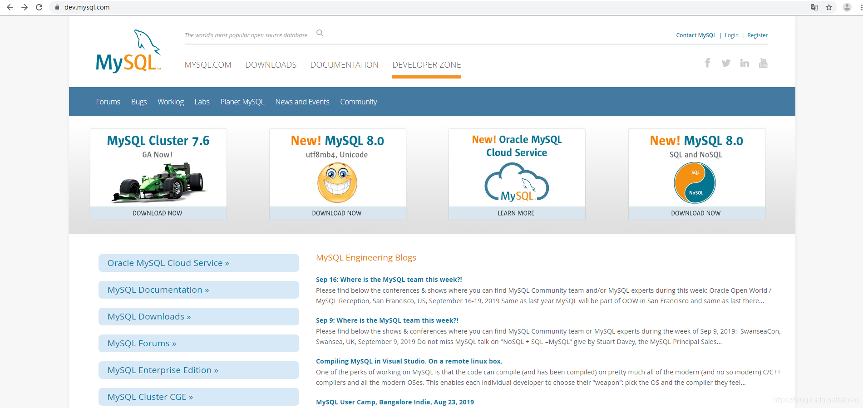Open Bugs in the blue submenu
This screenshot has width=863, height=408.
coord(139,102)
